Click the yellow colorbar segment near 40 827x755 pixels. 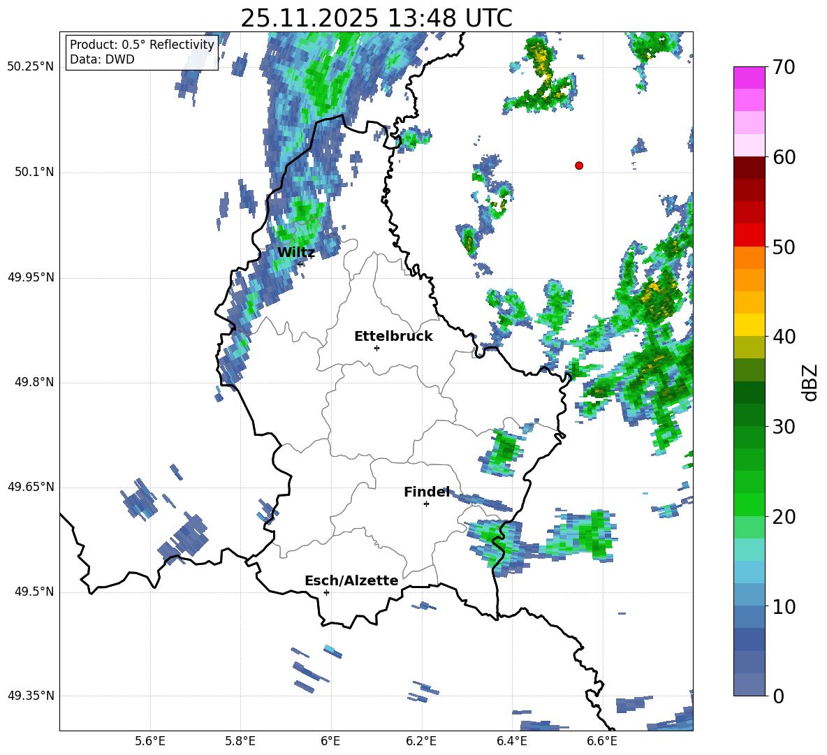(x=749, y=325)
